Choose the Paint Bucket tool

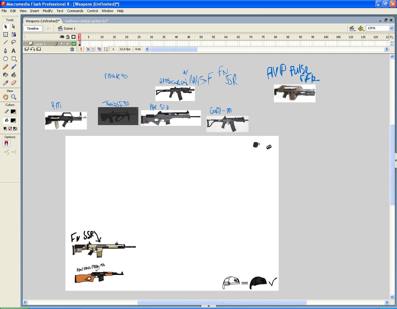14,75
